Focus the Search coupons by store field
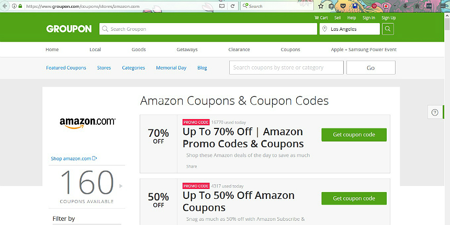Screen dimensions: 450x225 point(286,67)
